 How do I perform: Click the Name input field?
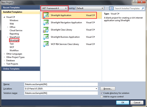click(61, 84)
